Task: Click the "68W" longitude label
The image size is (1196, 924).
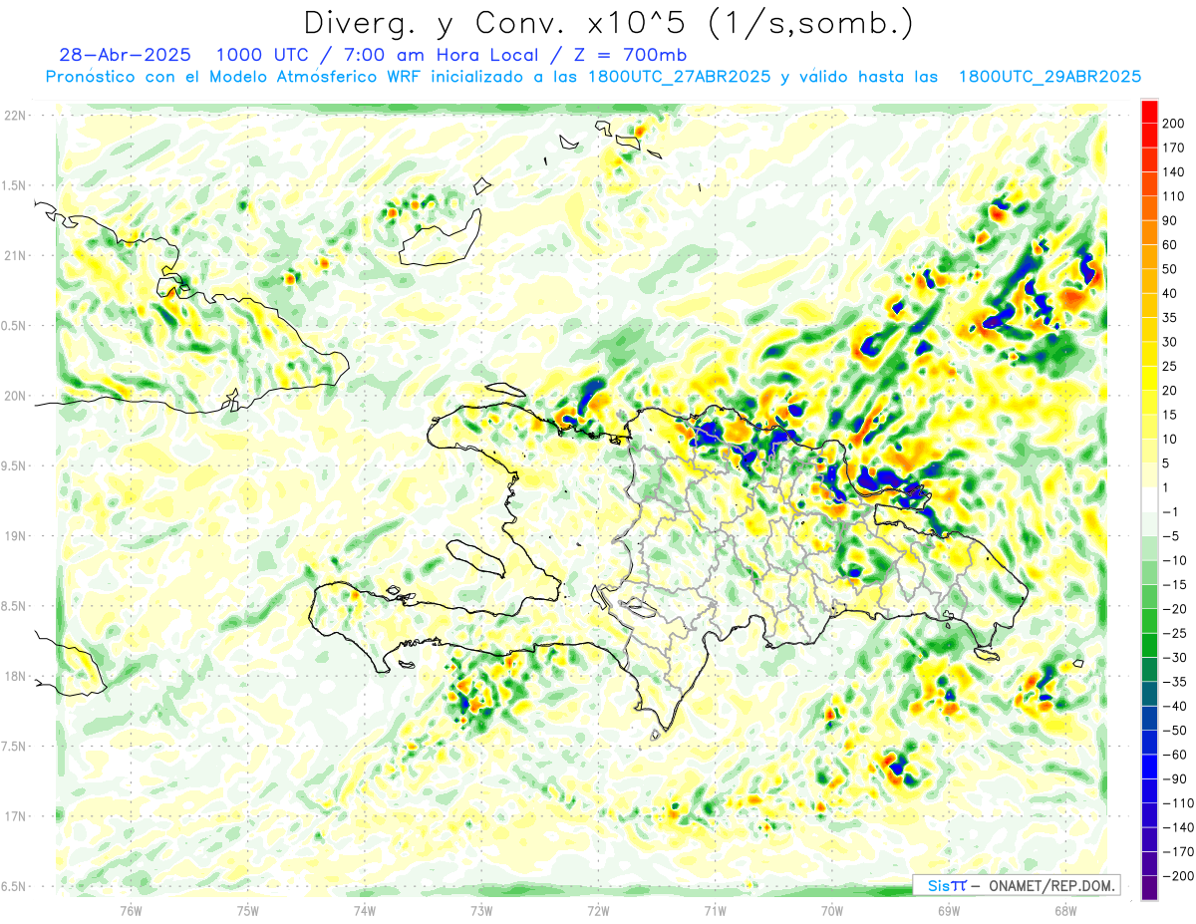Action: [x=1065, y=909]
